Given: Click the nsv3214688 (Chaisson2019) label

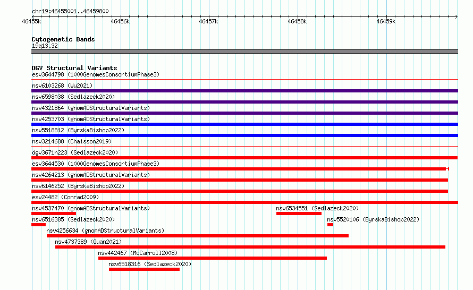Looking at the screenshot, I should (72, 141).
